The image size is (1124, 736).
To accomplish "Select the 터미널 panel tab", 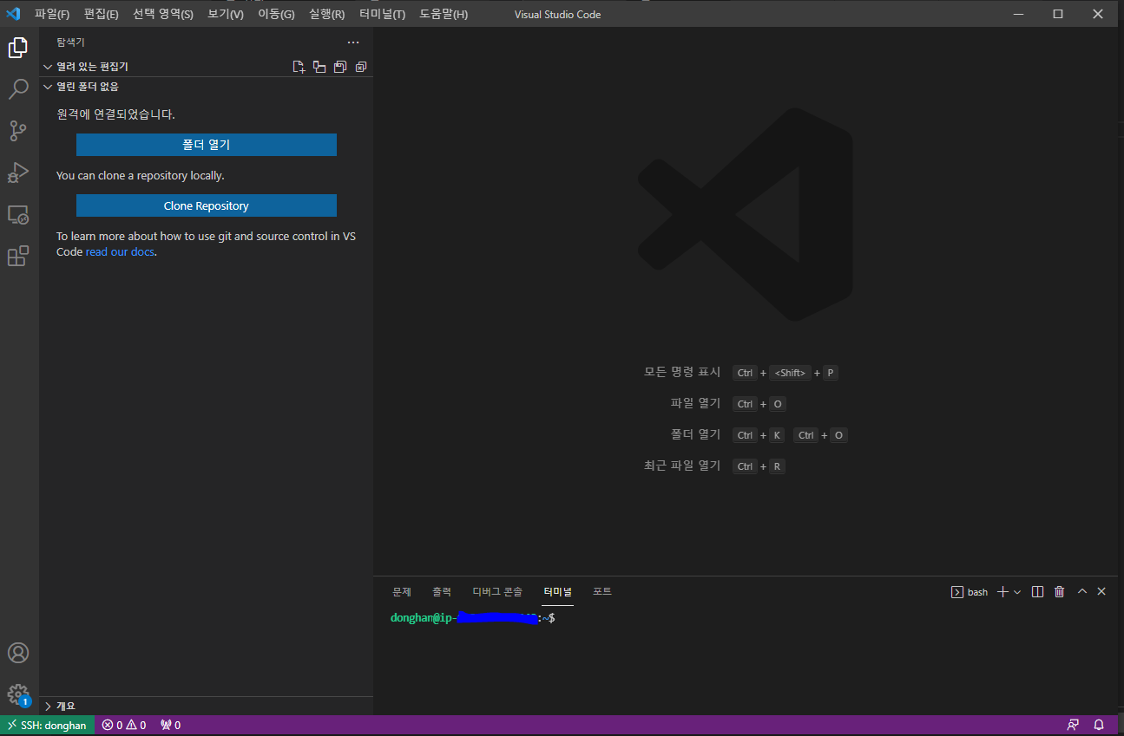I will 557,592.
